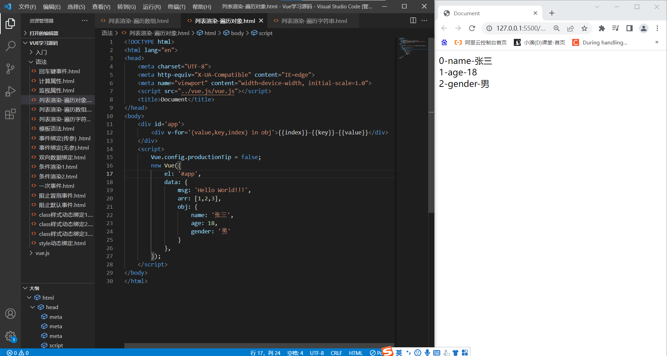Open a new Chrome tab
This screenshot has width=667, height=356.
coord(552,13)
